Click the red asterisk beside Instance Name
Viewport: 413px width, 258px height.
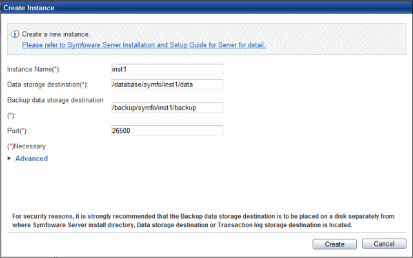(x=55, y=68)
